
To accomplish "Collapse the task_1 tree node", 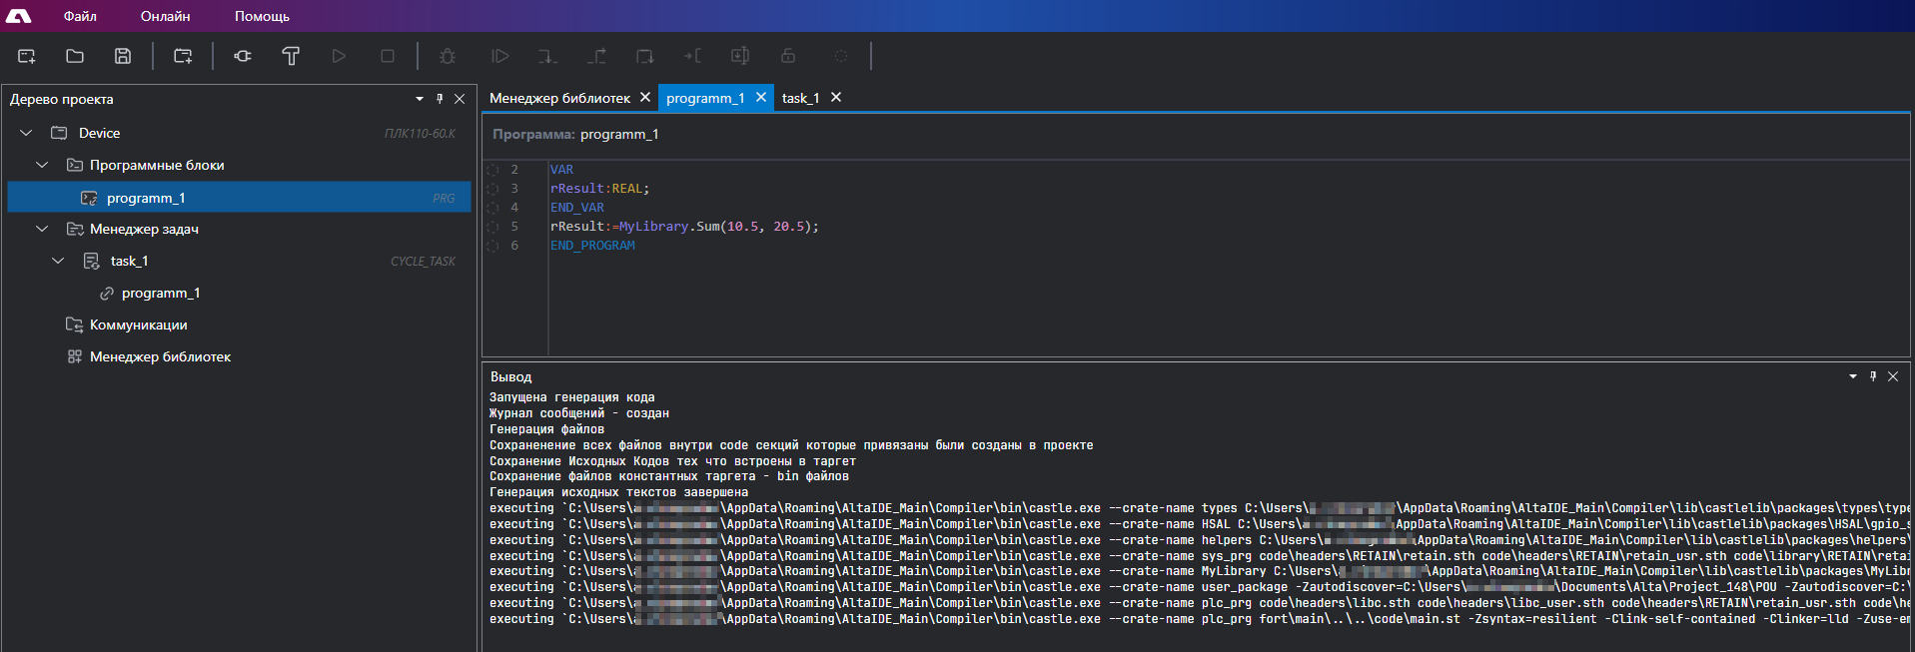I will [58, 261].
